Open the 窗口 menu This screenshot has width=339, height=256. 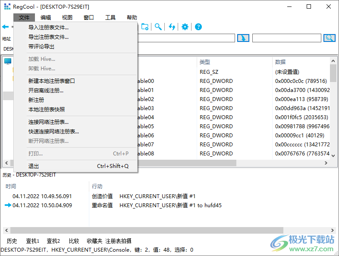coord(89,18)
